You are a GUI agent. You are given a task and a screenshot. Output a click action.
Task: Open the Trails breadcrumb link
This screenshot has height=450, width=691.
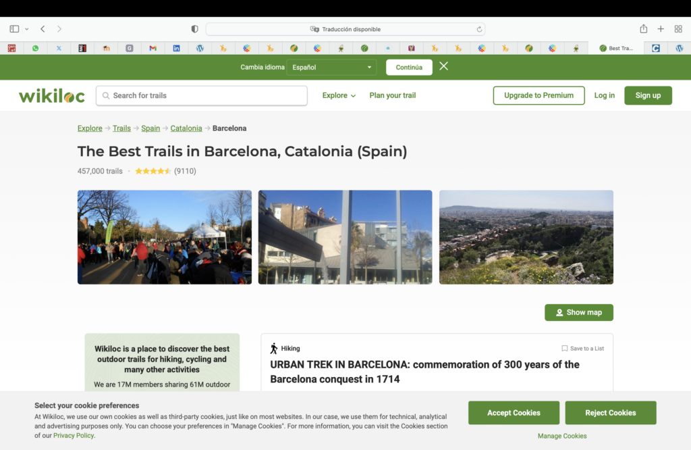[121, 128]
